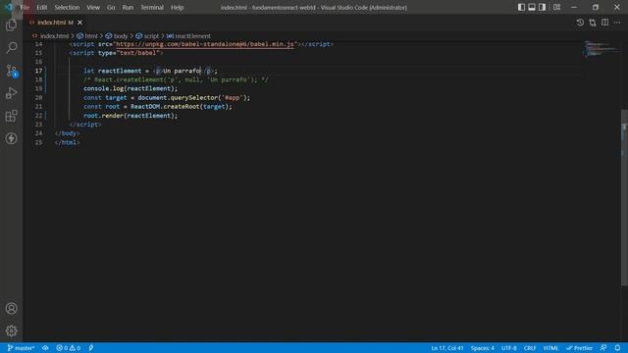This screenshot has height=353, width=628.
Task: Change end of line sequence CRLF
Action: pos(530,348)
